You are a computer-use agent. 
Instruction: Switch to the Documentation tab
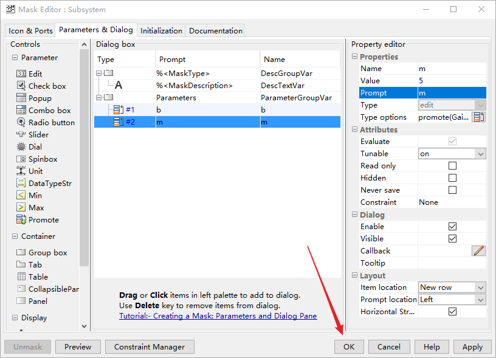click(x=216, y=30)
